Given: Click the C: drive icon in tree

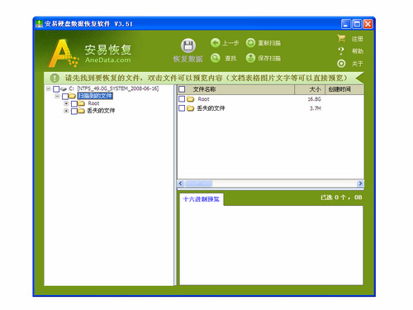Looking at the screenshot, I should coord(64,88).
